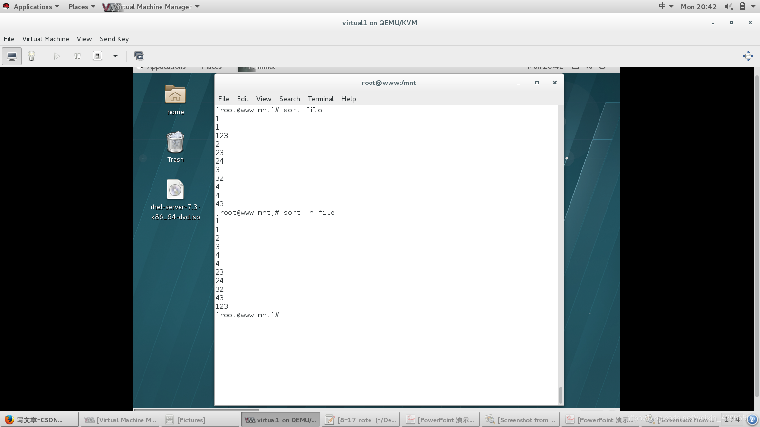This screenshot has width=760, height=427.
Task: Open terminal Search menu
Action: coord(290,99)
